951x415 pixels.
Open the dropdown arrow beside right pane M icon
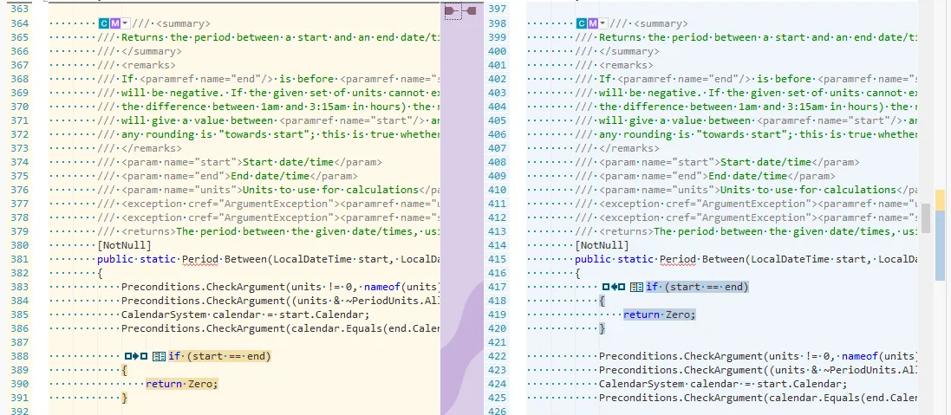(x=603, y=23)
